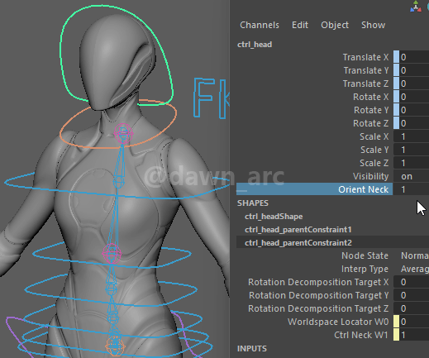Select ctrl_headShape under SHAPES
The height and width of the screenshot is (358, 429).
pyautogui.click(x=274, y=217)
